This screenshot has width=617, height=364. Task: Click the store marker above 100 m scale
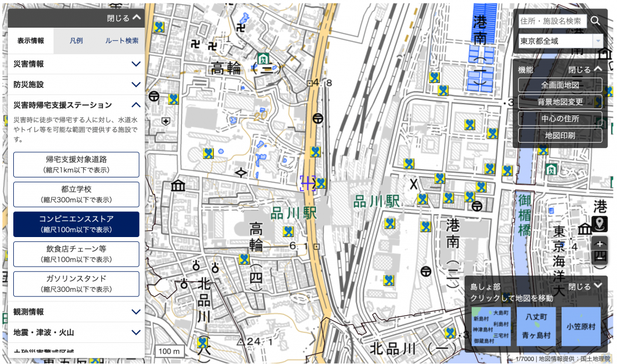203,342
